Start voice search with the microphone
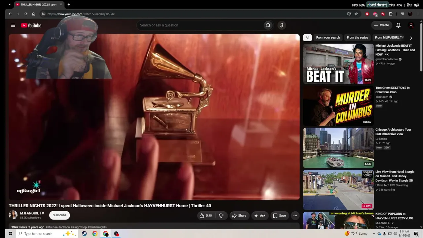 [282, 25]
